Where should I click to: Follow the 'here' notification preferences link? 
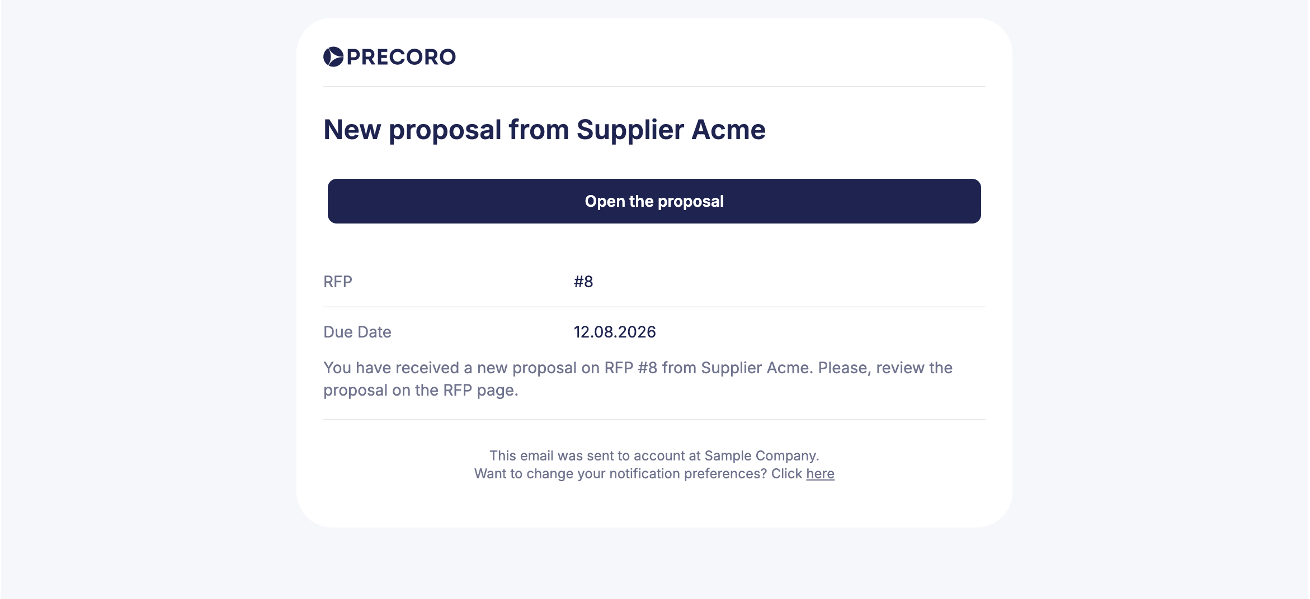coord(820,474)
